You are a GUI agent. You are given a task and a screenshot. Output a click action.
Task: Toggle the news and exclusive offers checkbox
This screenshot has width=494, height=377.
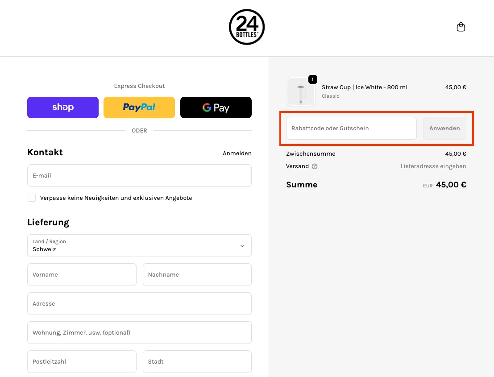32,198
